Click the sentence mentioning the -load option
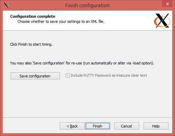The image size is (175, 136). pos(82,63)
